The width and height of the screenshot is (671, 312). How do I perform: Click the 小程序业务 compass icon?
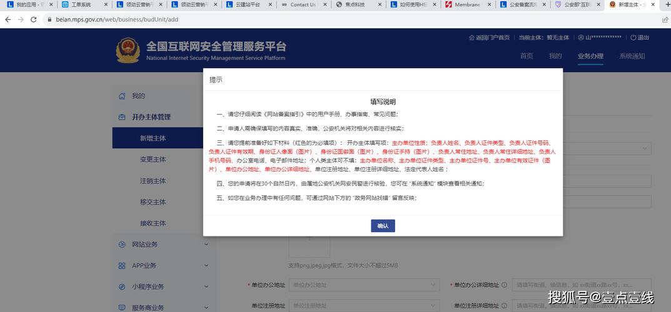[x=122, y=286]
